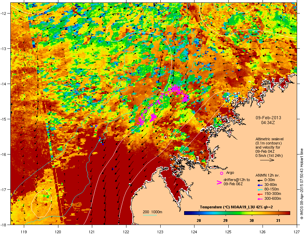Viewport: 304px width, 235px height.
Task: Click the longitude axis label 127
Action: (x=297, y=232)
